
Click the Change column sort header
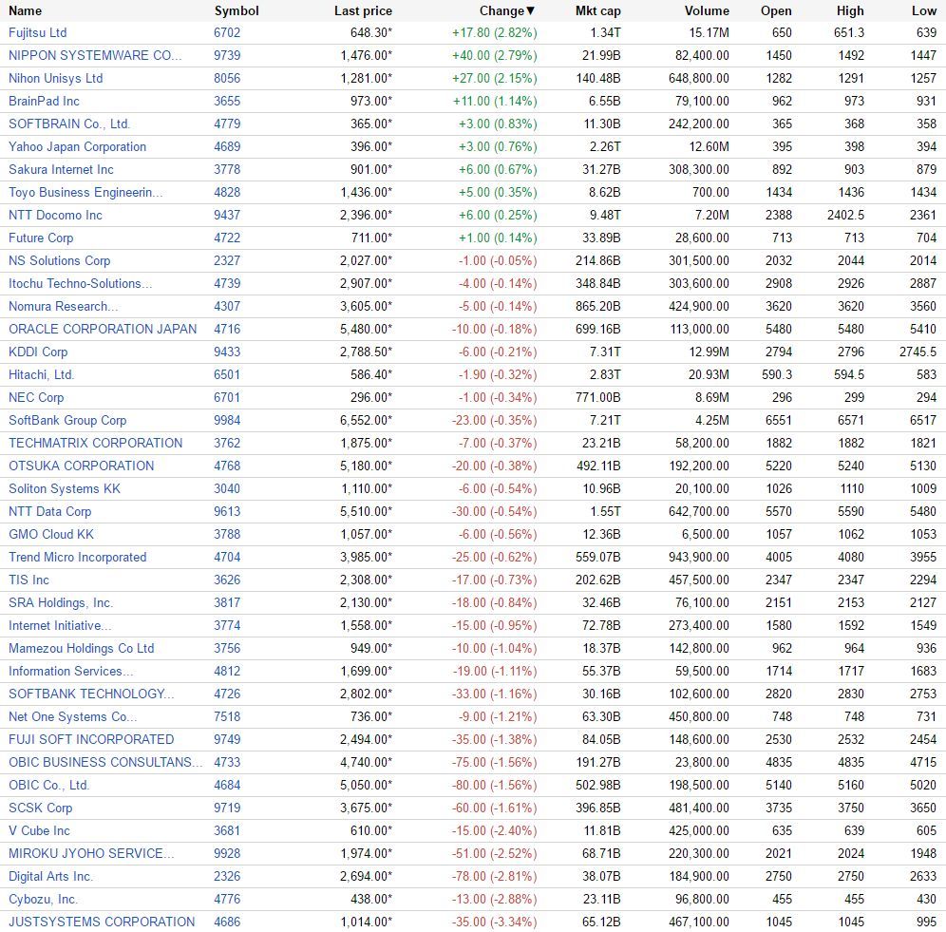(x=507, y=10)
